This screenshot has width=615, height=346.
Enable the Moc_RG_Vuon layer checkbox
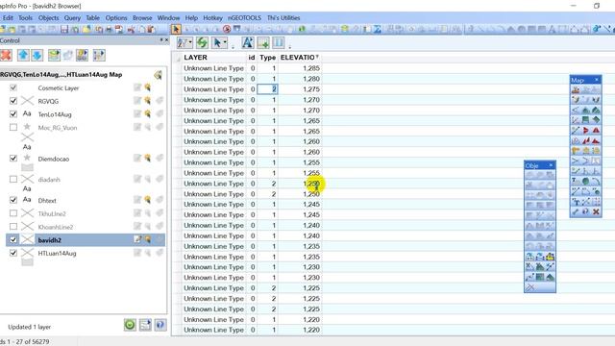point(13,128)
